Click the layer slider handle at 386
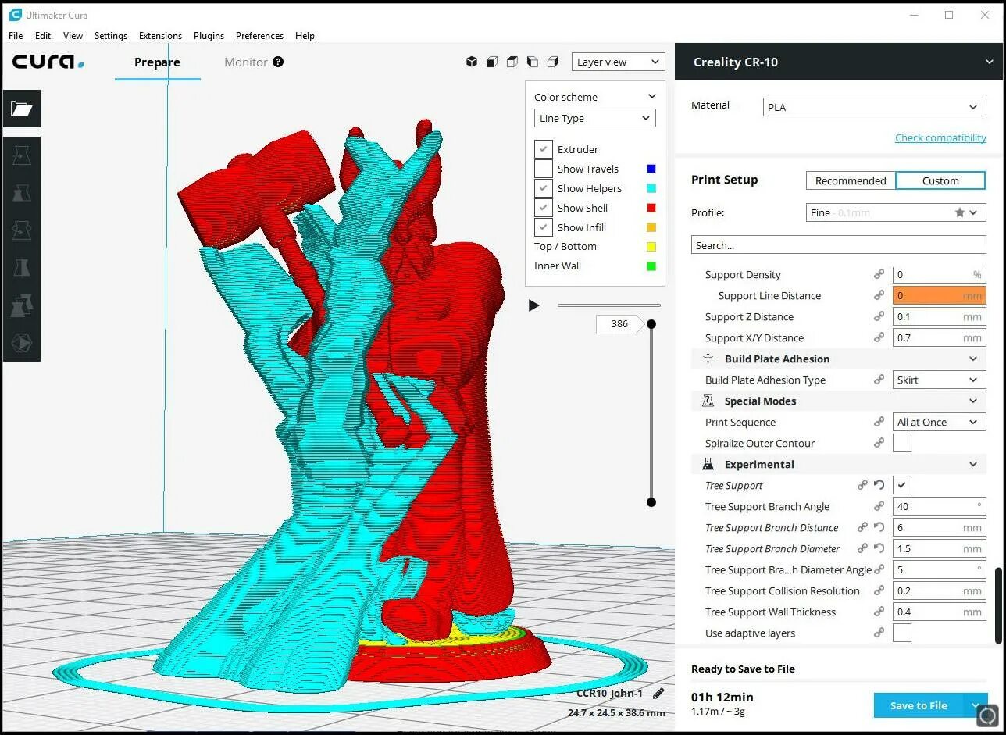This screenshot has height=735, width=1006. (x=651, y=323)
